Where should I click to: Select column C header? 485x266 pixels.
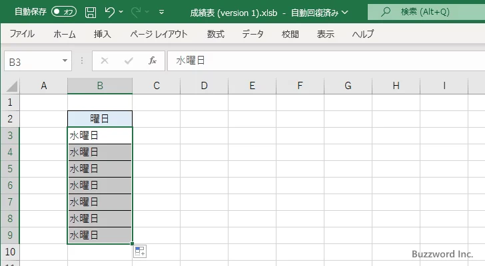(x=156, y=86)
